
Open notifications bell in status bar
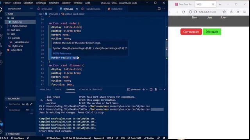tap(164, 138)
